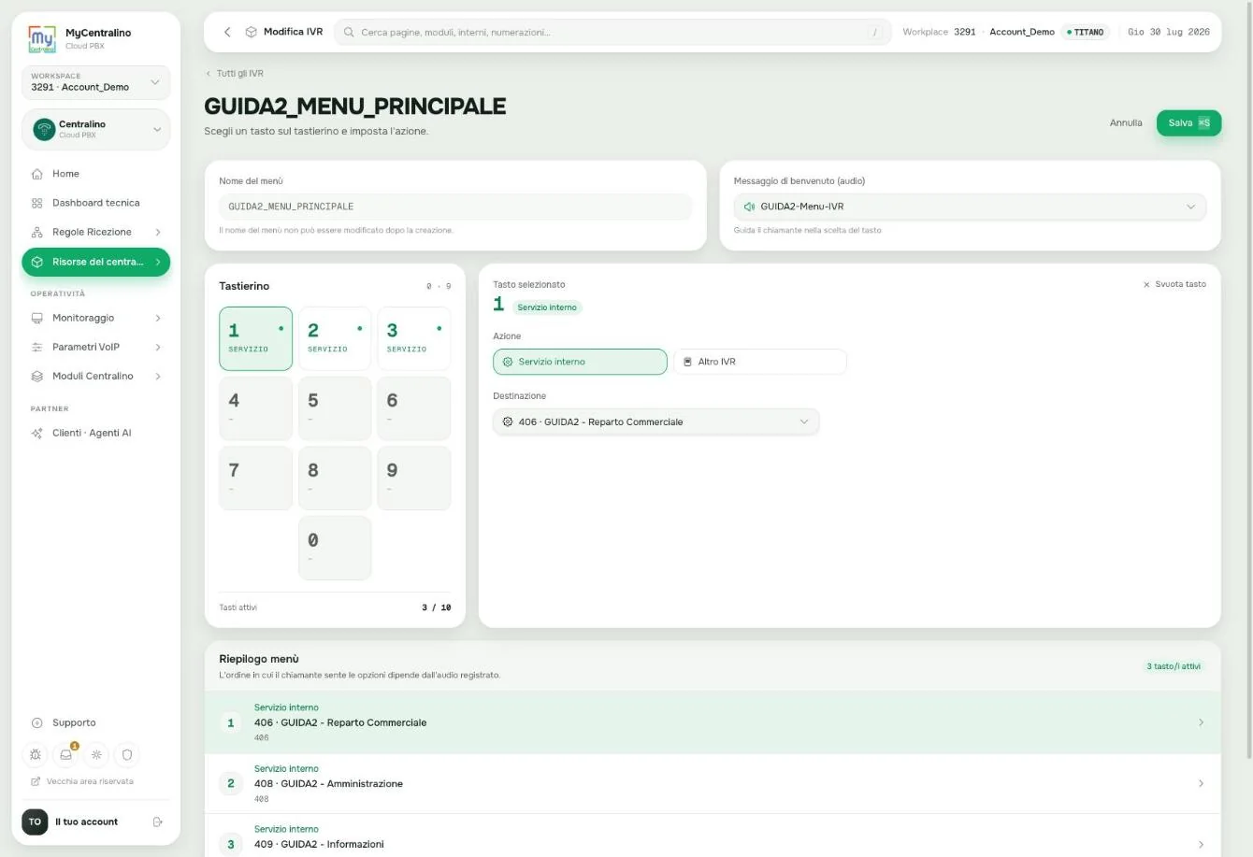This screenshot has height=857, width=1253.
Task: Click the Regole Ricezione flow icon
Action: tap(37, 232)
